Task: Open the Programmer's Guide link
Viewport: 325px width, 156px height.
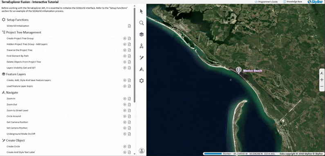Action: (x=266, y=2)
